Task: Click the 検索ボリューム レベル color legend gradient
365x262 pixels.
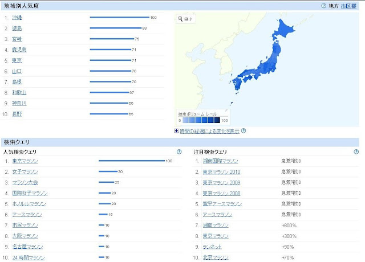Action: pyautogui.click(x=201, y=120)
